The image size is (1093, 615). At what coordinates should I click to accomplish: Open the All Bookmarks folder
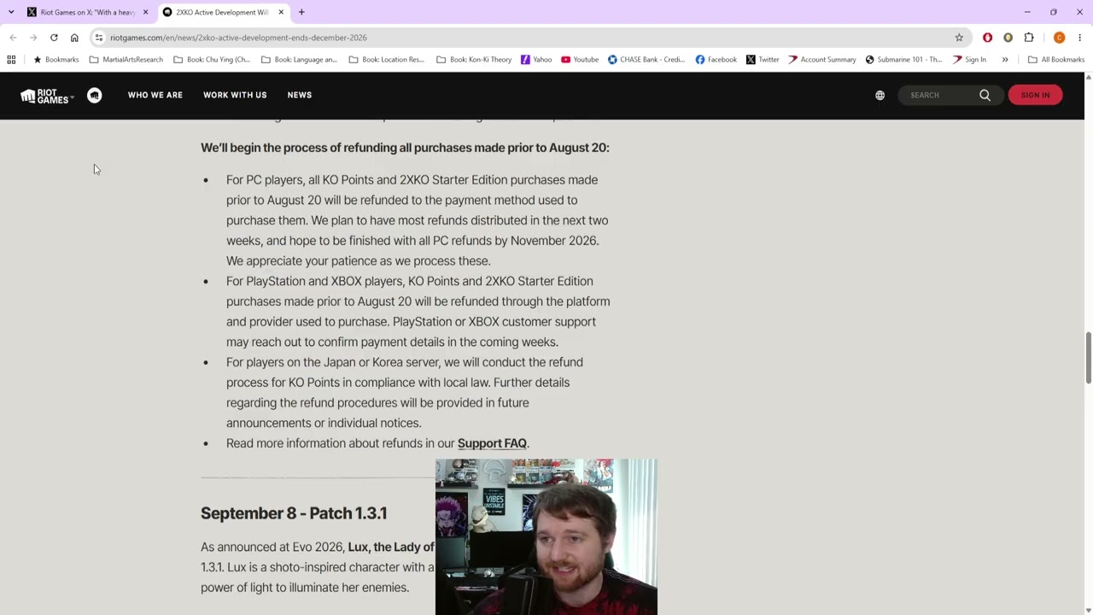(1056, 60)
